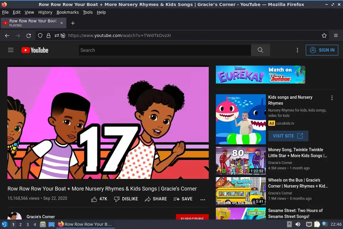The image size is (343, 229).
Task: Open the Bookmarks menu
Action: point(68,12)
